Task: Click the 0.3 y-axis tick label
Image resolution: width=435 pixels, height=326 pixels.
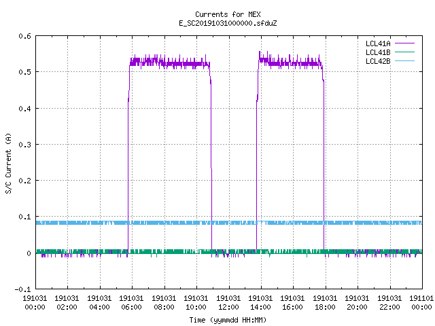Action: tap(24, 145)
